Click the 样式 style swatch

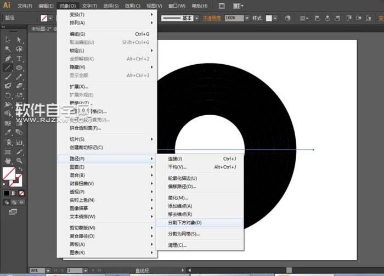pyautogui.click(x=269, y=18)
